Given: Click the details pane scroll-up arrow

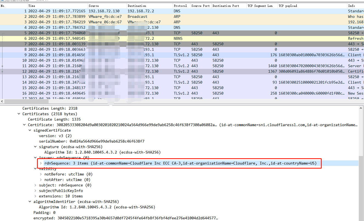Looking at the screenshot, I should point(361,108).
